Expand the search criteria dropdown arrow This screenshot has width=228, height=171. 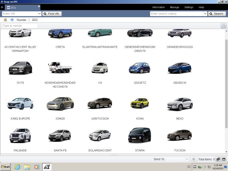(x=205, y=14)
